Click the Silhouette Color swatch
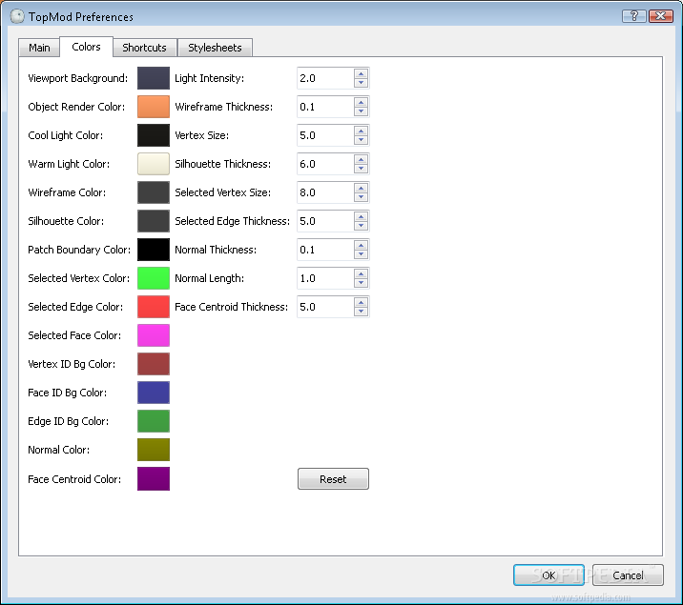 click(154, 221)
